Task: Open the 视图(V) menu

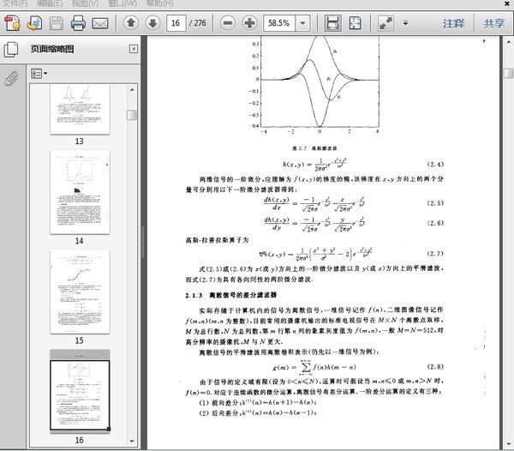Action: tap(84, 3)
